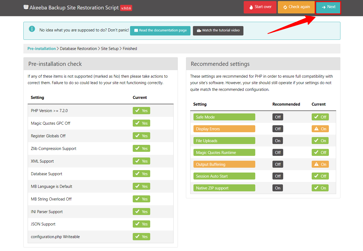The height and width of the screenshot is (251, 363).
Task: Click Yes badge for Database Support
Action: [x=141, y=174]
